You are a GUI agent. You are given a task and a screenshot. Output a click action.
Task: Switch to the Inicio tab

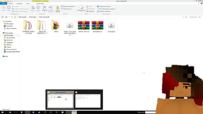pos(10,3)
